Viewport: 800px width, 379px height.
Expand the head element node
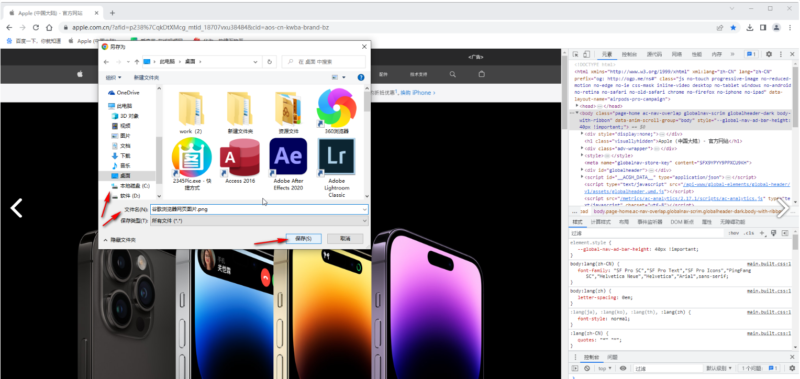pyautogui.click(x=577, y=106)
